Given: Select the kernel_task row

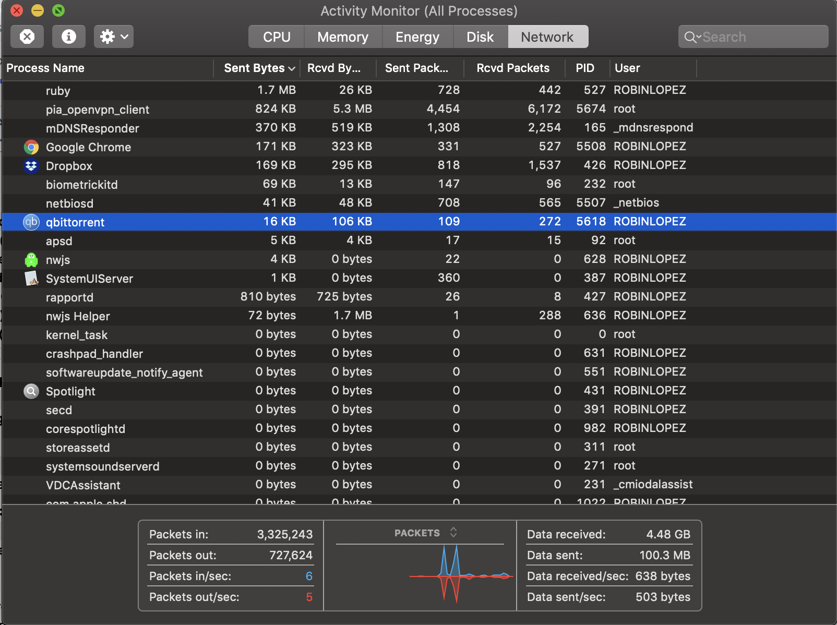Looking at the screenshot, I should coord(419,334).
